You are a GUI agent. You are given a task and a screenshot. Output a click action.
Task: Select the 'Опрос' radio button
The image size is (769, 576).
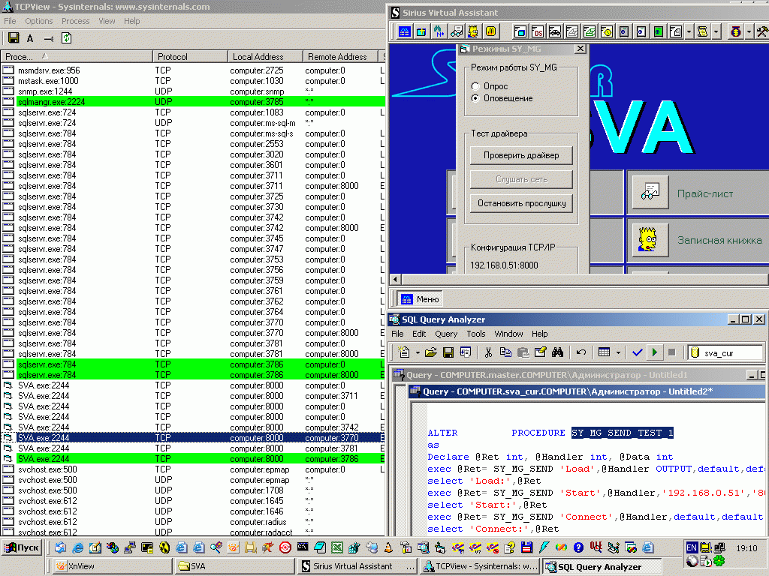point(475,86)
